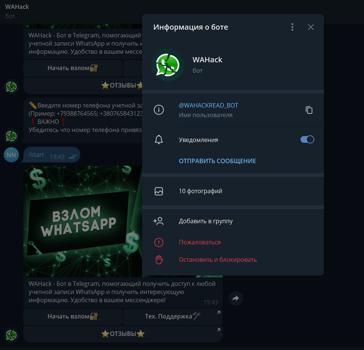The height and width of the screenshot is (350, 364).
Task: Click the bot avatar at the chat bottom
Action: 11,335
